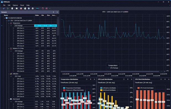The width and height of the screenshot is (171, 109).
Task: Select the CPU Total utilization row
Action: point(35,76)
